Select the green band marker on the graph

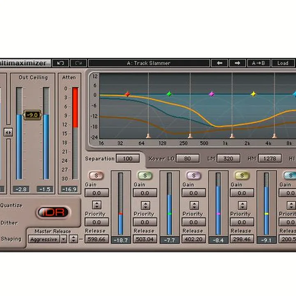coord(169,94)
